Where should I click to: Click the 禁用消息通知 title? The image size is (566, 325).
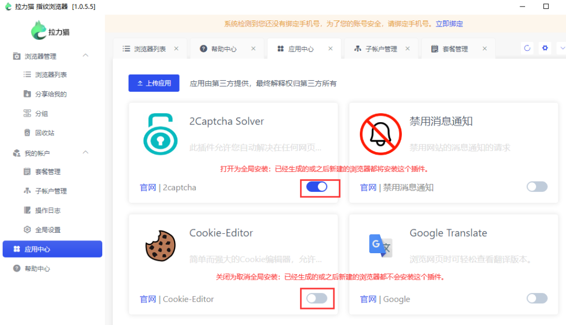(441, 122)
